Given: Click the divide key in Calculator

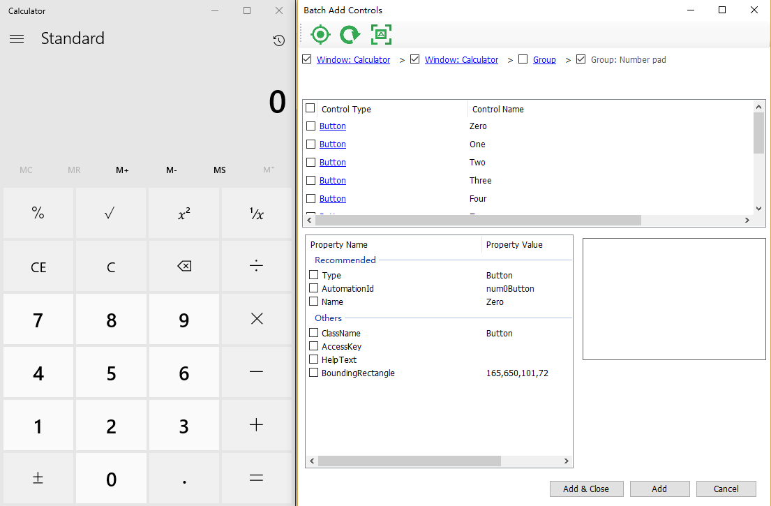Looking at the screenshot, I should [x=257, y=266].
